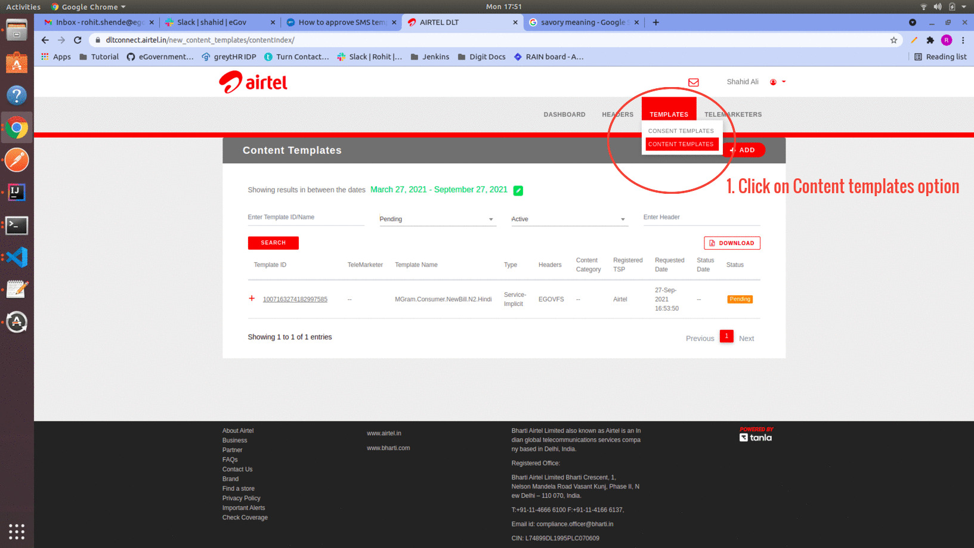The image size is (974, 548).
Task: Open Visual Studio Code from the dock
Action: click(17, 258)
